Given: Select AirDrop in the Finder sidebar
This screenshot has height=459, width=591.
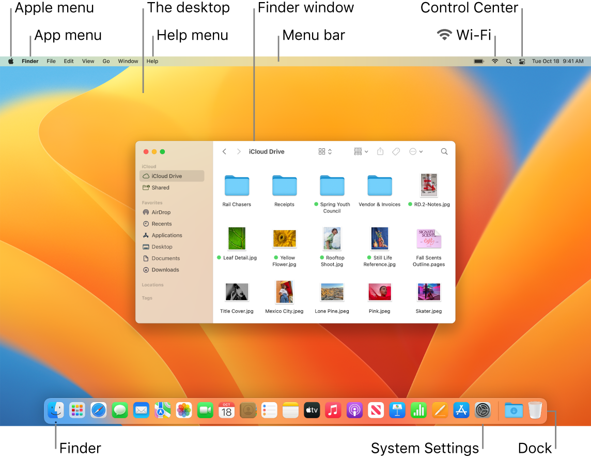Looking at the screenshot, I should point(160,212).
